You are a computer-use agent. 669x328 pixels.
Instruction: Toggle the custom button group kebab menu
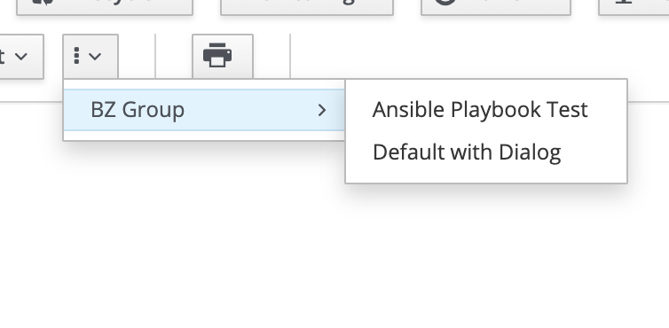coord(91,57)
